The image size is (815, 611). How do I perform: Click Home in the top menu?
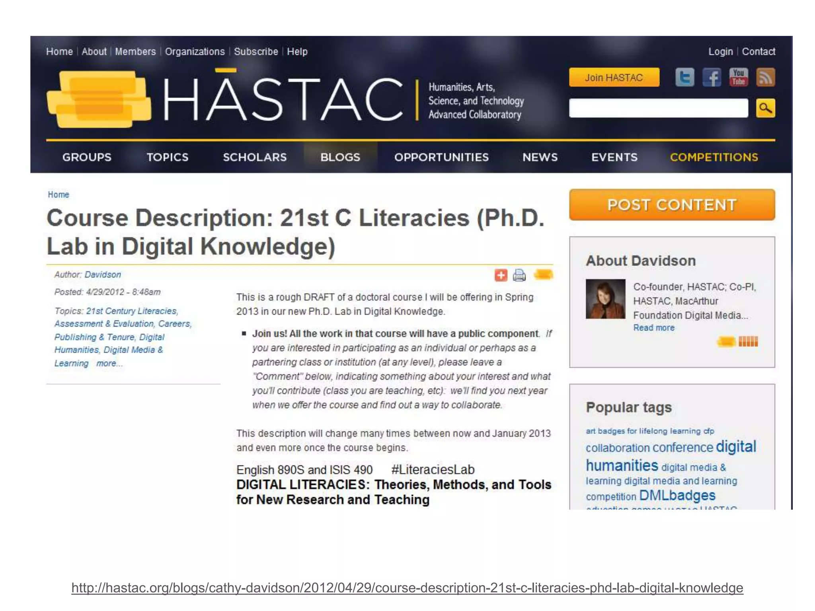coord(59,52)
